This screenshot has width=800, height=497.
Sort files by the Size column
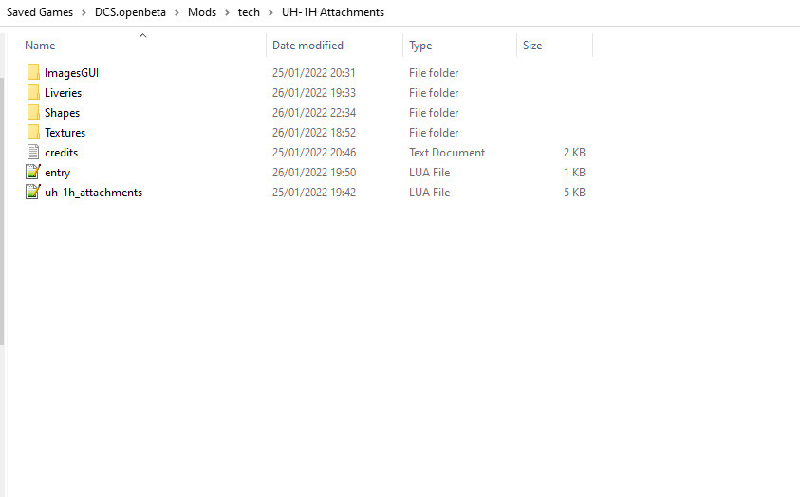(532, 46)
